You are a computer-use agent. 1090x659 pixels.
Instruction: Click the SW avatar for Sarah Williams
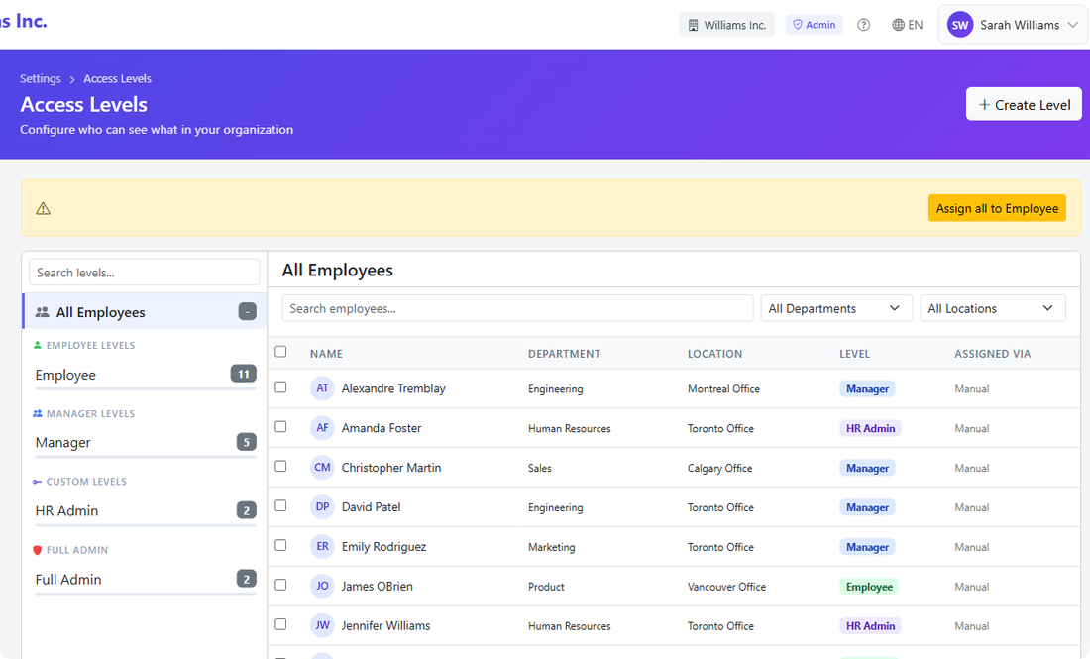click(x=959, y=24)
